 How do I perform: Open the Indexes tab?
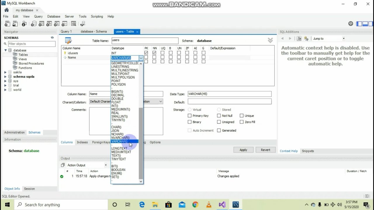[x=82, y=142]
